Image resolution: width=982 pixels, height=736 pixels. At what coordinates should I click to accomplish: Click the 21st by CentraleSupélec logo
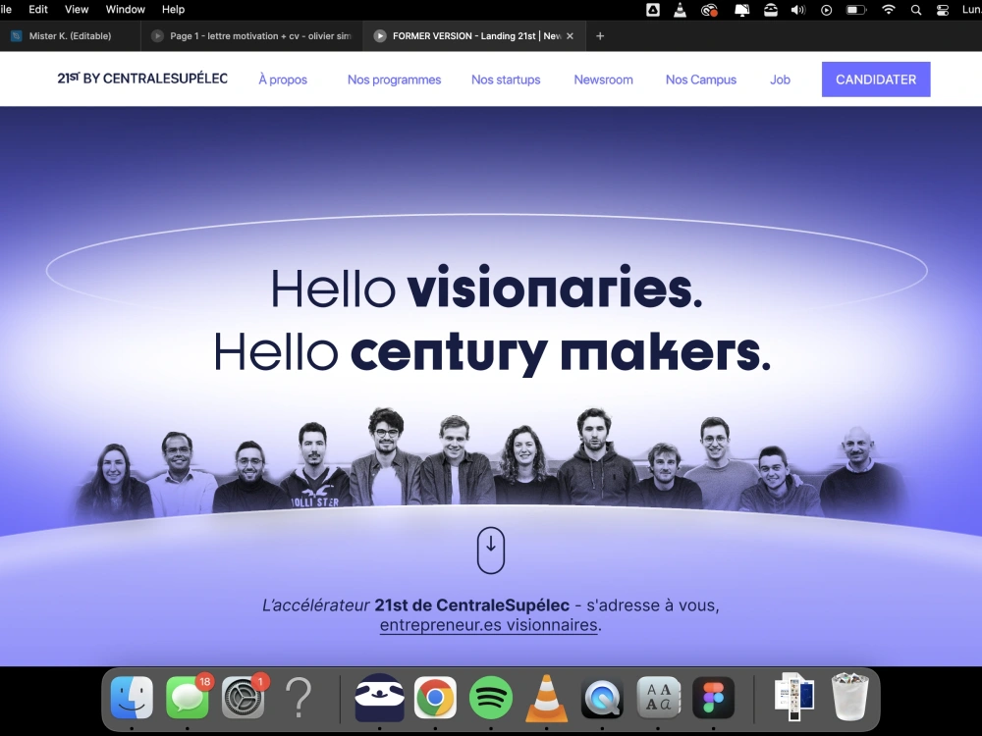coord(142,79)
